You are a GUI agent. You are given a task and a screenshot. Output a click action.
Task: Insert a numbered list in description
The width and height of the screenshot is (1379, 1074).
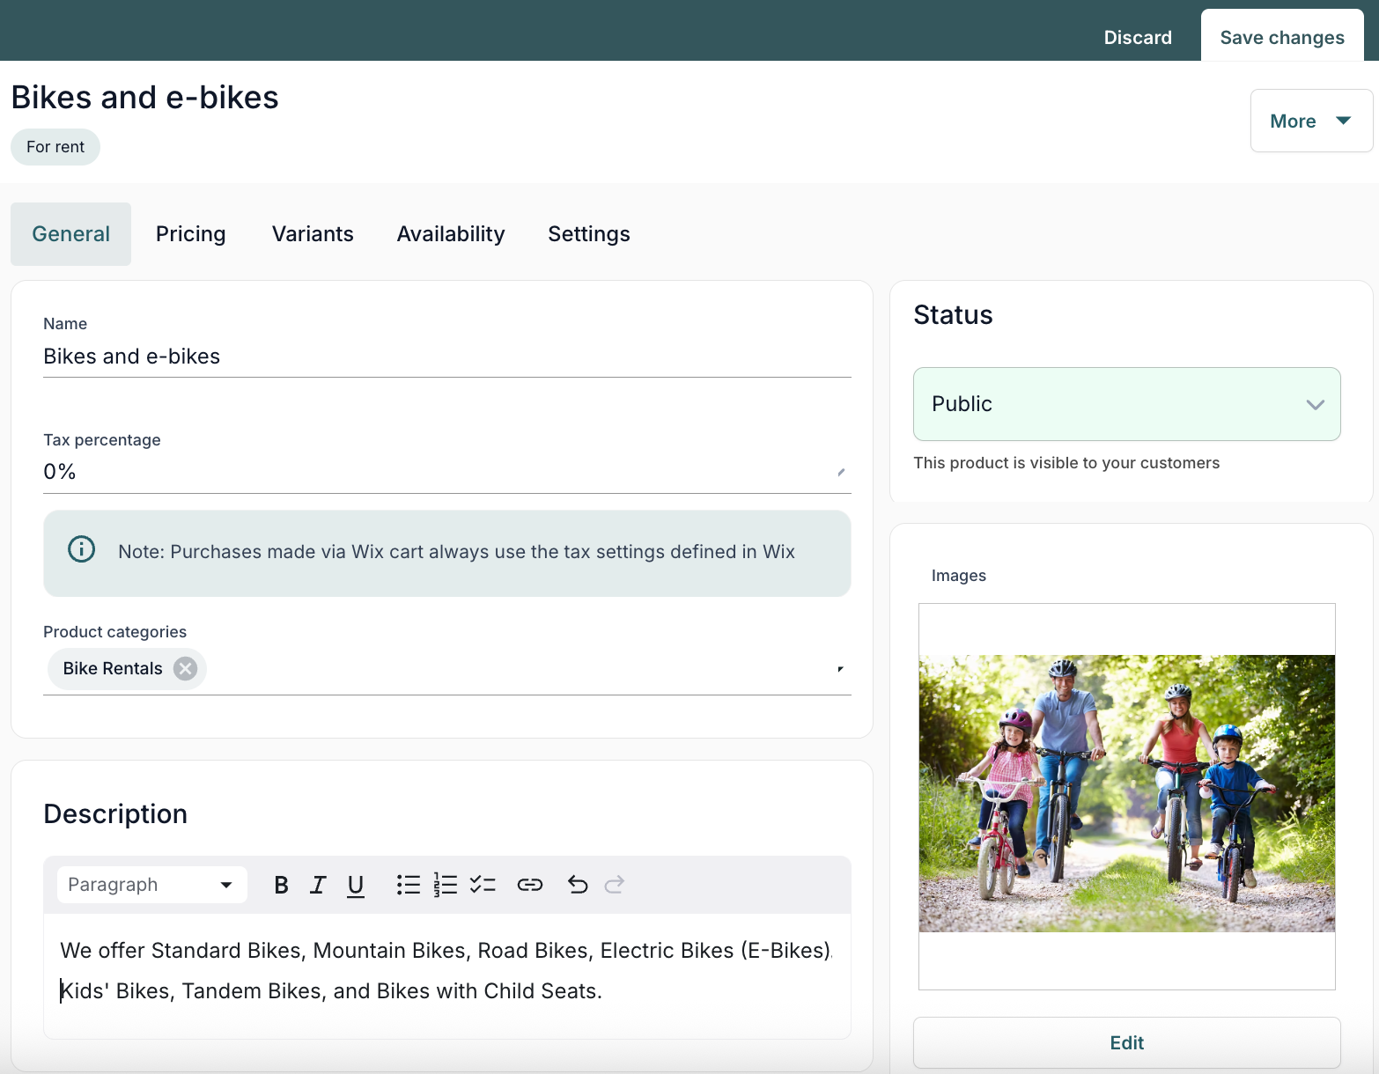pyautogui.click(x=446, y=885)
